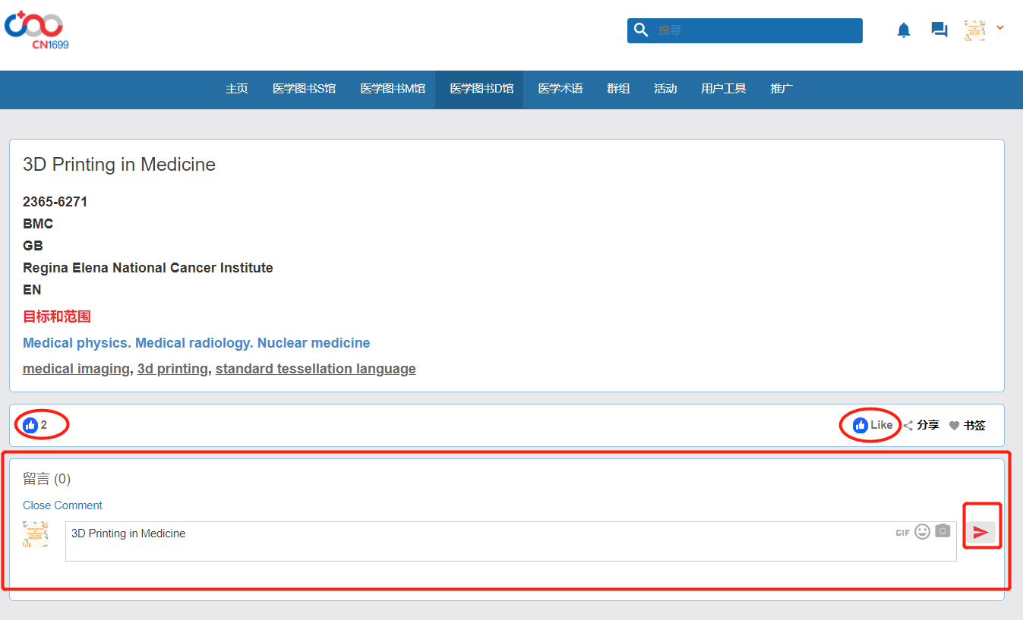The image size is (1023, 620).
Task: Attach a photo with camera icon
Action: (x=942, y=530)
